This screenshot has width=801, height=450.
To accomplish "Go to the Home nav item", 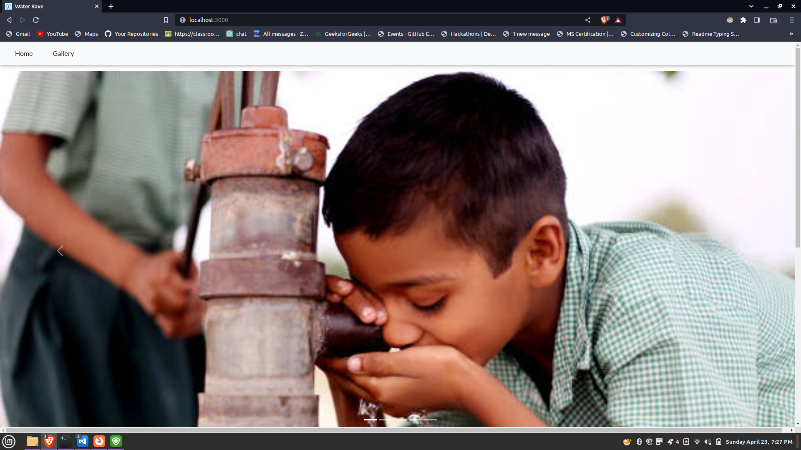I will click(24, 53).
